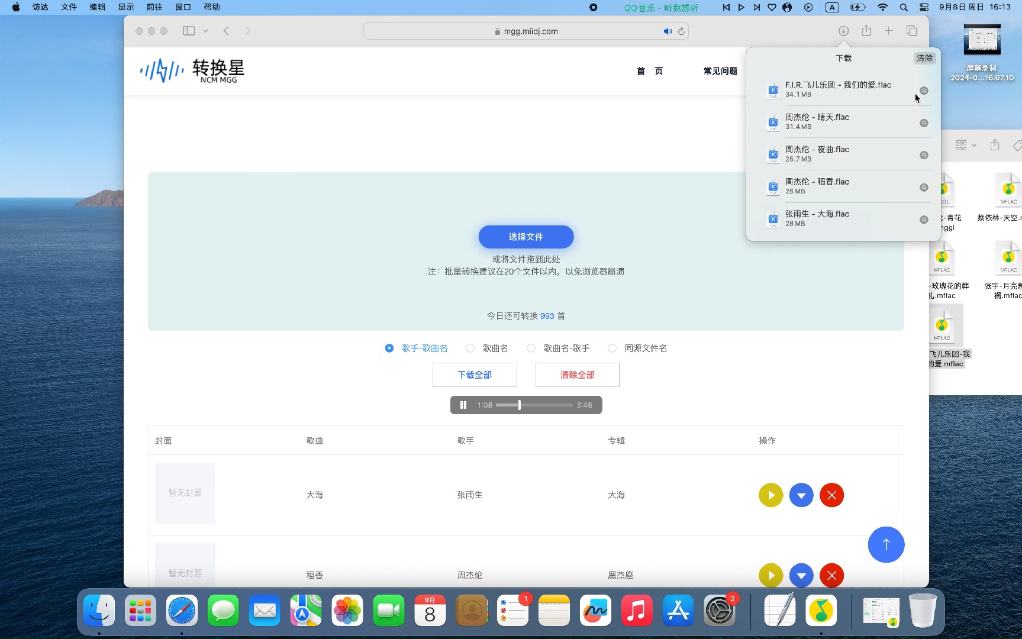
Task: Click 下载全部 button
Action: point(475,375)
